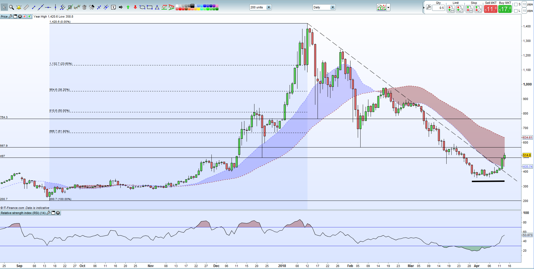The height and width of the screenshot is (269, 534).
Task: Click the 514.8 current price tag
Action: click(527, 155)
